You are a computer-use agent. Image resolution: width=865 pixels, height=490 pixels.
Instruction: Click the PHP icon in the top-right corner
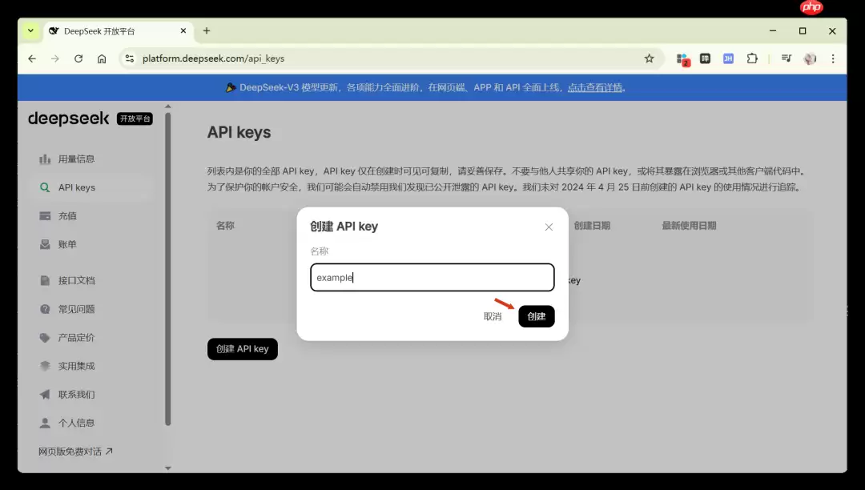click(811, 7)
